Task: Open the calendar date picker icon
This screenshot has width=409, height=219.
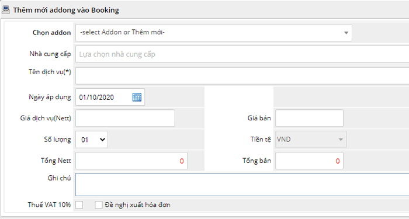Action: (x=137, y=98)
